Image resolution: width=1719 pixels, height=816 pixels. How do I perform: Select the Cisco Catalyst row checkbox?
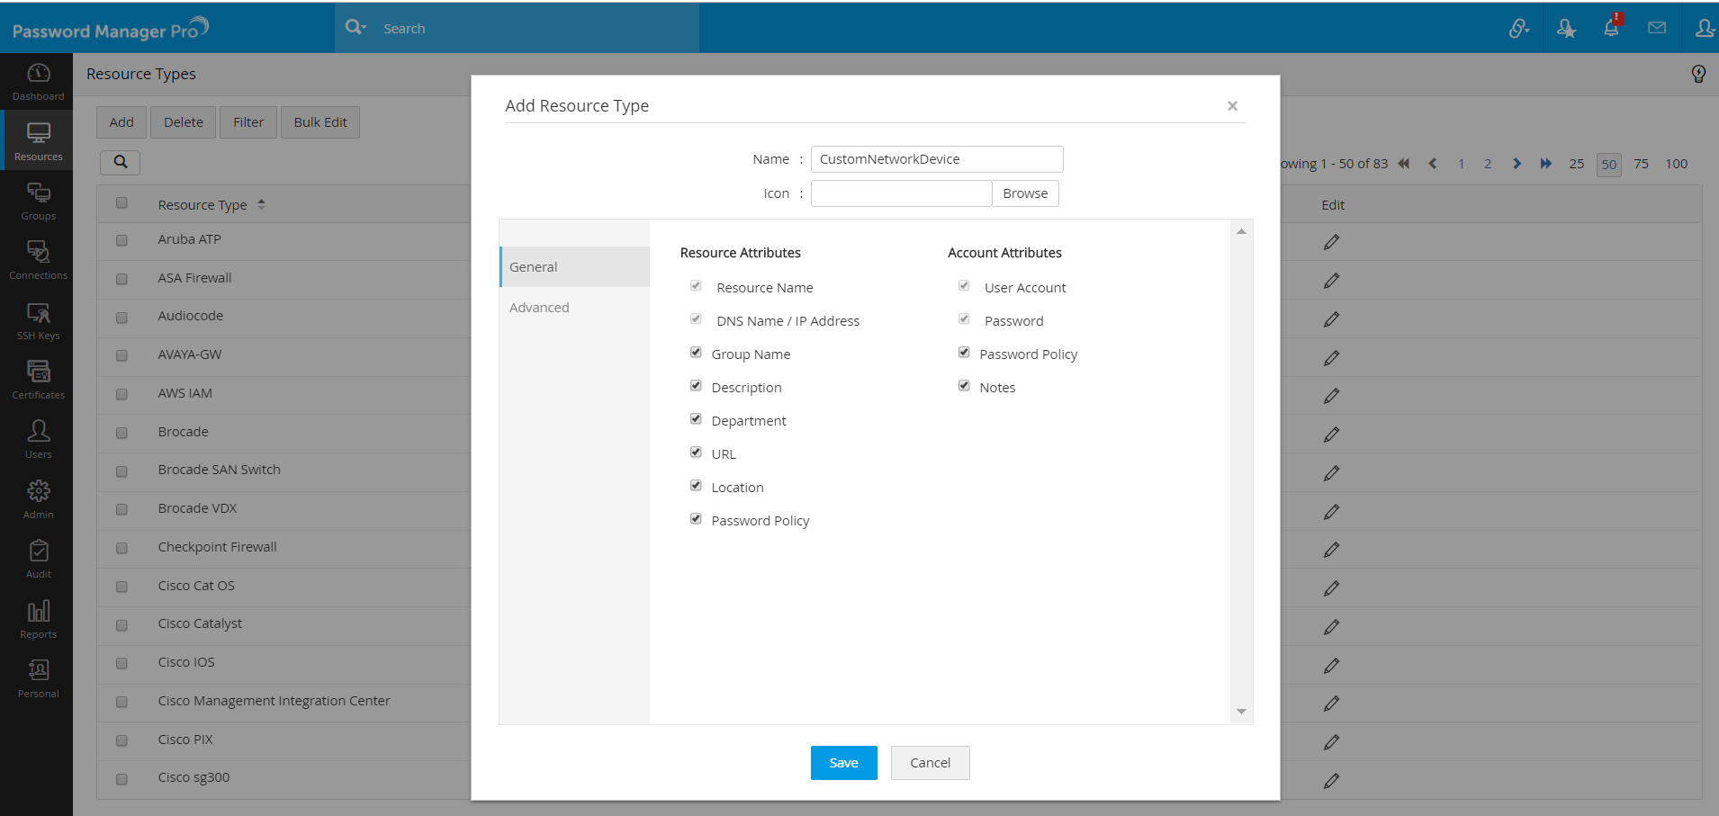pos(121,625)
